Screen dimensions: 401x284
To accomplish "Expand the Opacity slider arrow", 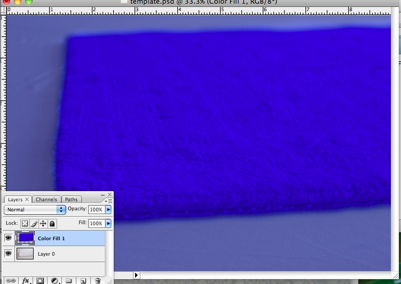I will click(x=109, y=210).
